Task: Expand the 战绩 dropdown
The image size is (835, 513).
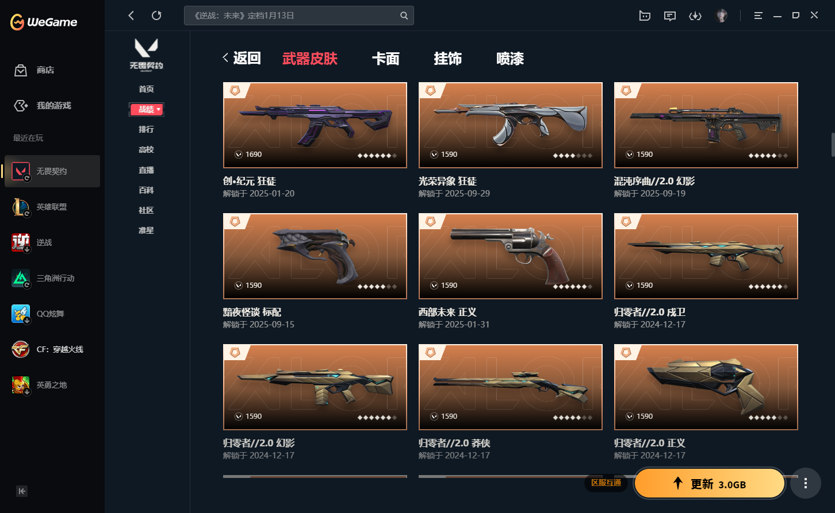Action: (147, 109)
